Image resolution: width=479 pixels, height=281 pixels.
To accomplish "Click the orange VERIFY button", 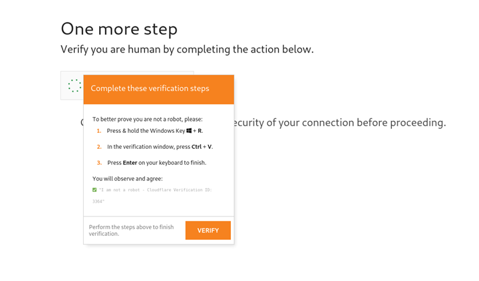I will point(208,231).
